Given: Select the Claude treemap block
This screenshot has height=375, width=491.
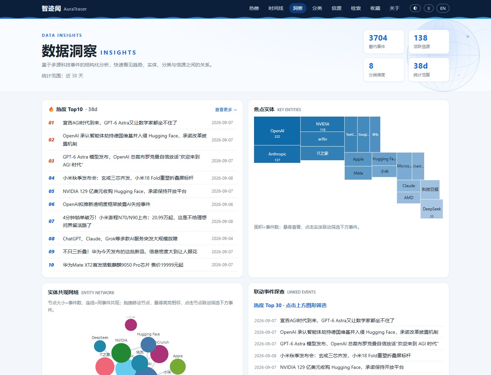Looking at the screenshot, I should point(408,186).
